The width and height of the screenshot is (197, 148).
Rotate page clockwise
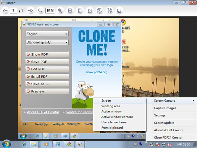pyautogui.click(x=99, y=11)
